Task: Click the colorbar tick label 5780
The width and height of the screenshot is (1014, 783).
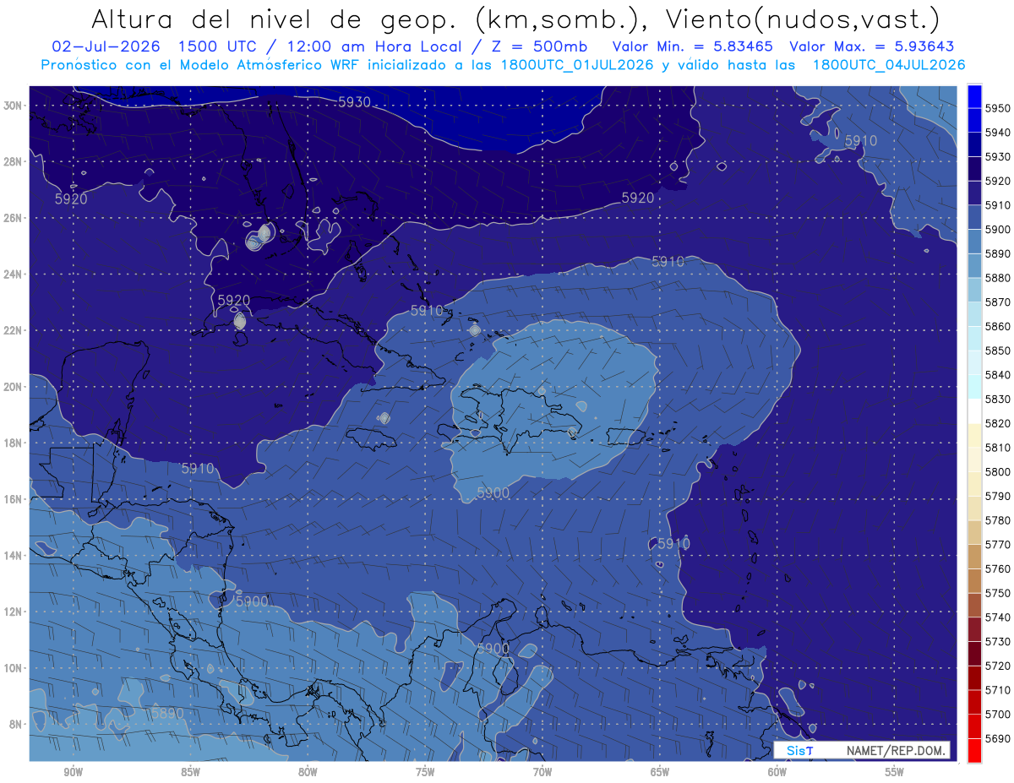Action: pyautogui.click(x=998, y=520)
